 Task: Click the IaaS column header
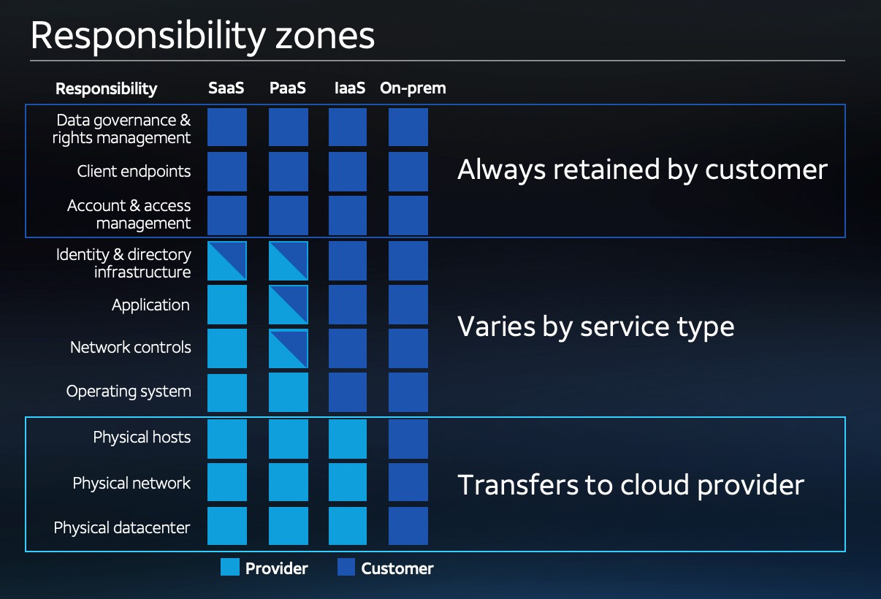348,88
